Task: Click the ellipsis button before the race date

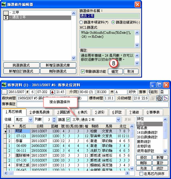Action: 4,92
